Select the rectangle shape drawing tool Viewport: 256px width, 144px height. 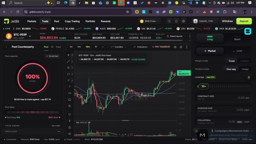click(x=69, y=74)
